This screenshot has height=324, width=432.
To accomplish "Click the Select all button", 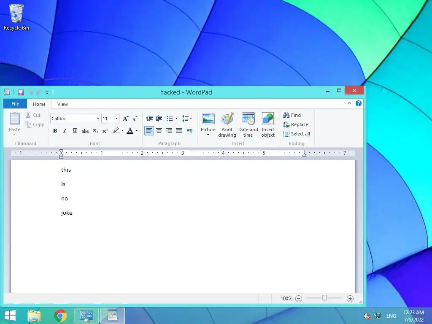I will click(297, 134).
